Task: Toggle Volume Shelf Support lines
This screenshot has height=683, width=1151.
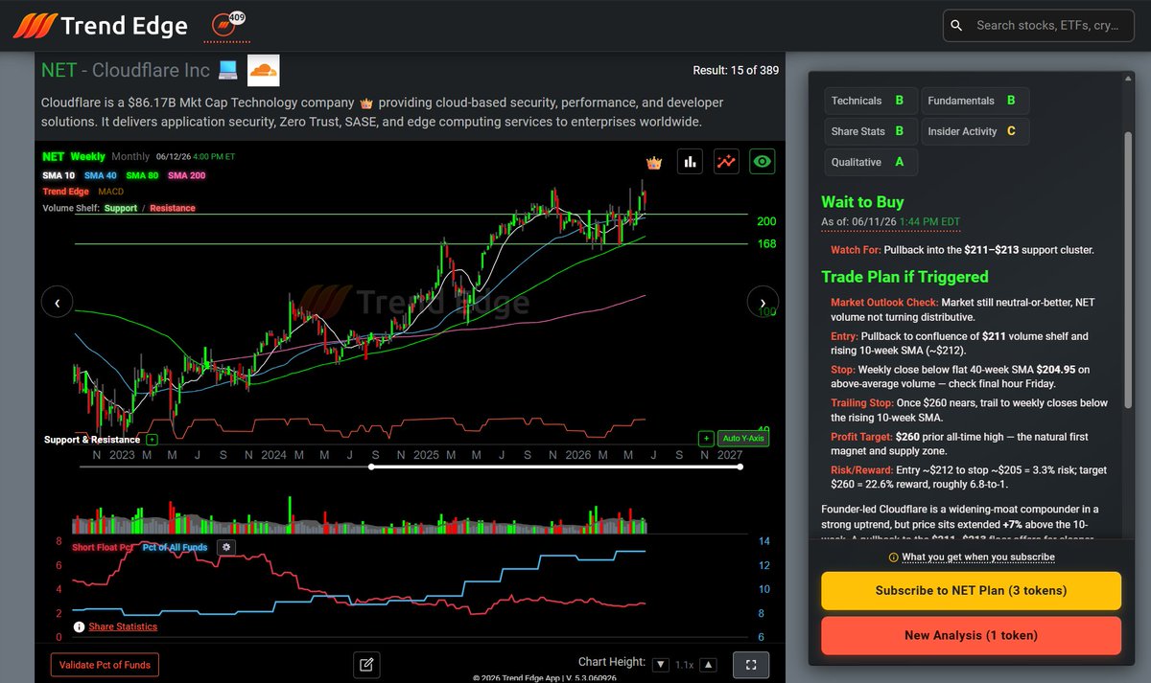Action: [121, 208]
